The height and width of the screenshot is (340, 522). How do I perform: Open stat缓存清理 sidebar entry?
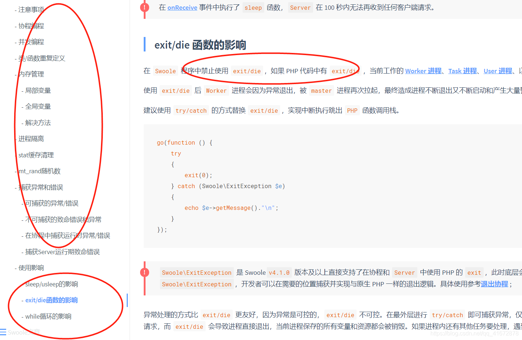tap(36, 155)
